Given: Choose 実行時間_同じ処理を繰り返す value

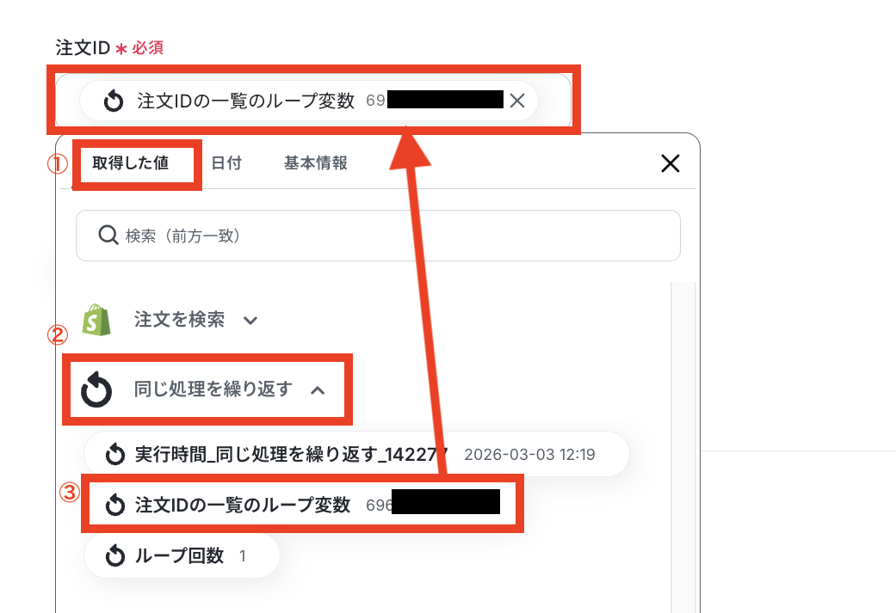Looking at the screenshot, I should pos(356,454).
